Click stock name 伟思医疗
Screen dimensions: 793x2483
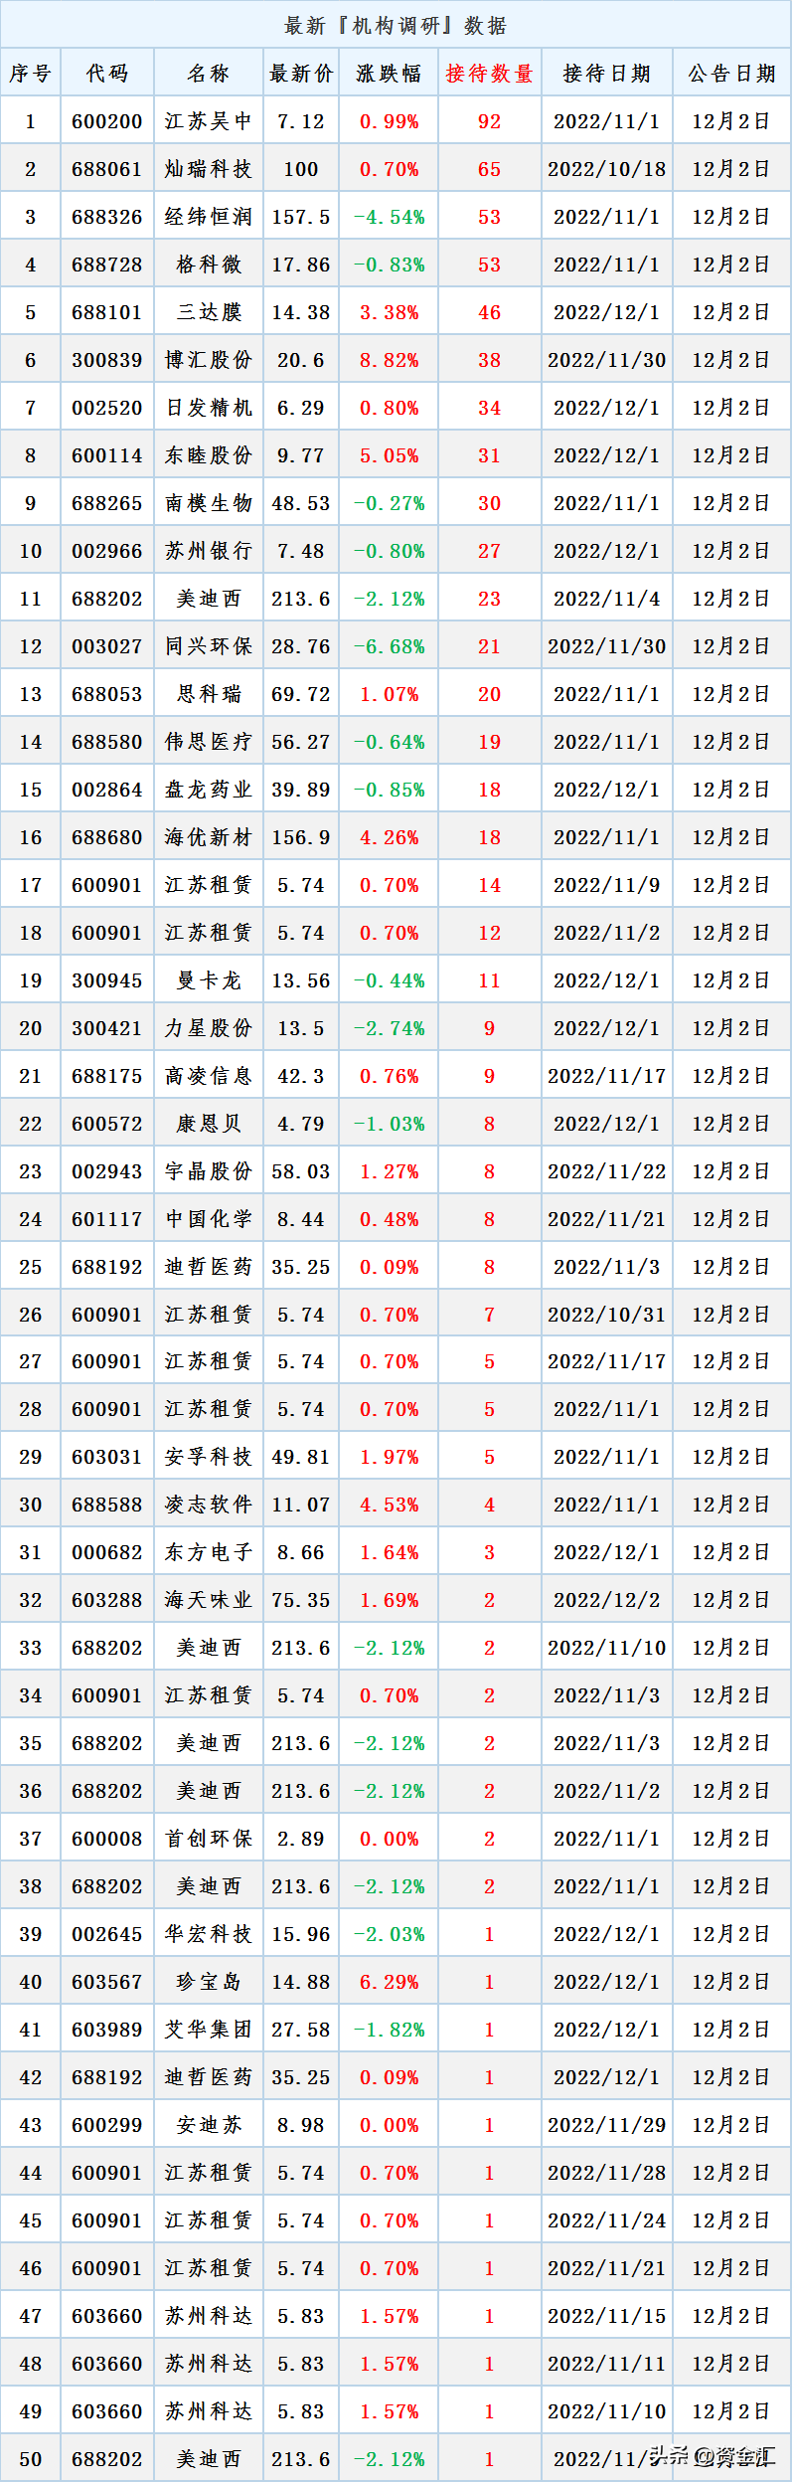click(209, 742)
